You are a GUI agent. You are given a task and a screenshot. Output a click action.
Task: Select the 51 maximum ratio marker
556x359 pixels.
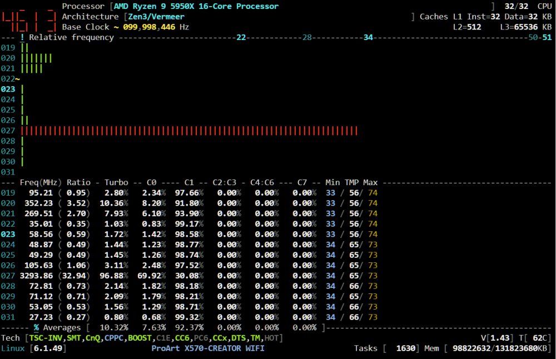coord(547,37)
